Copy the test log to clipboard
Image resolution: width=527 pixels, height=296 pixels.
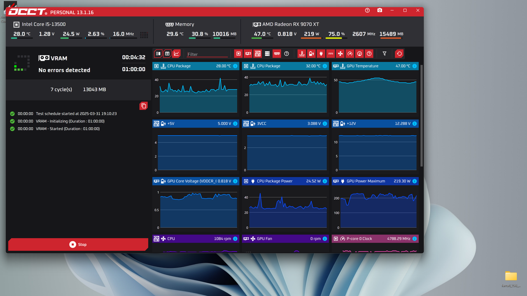[x=144, y=106]
